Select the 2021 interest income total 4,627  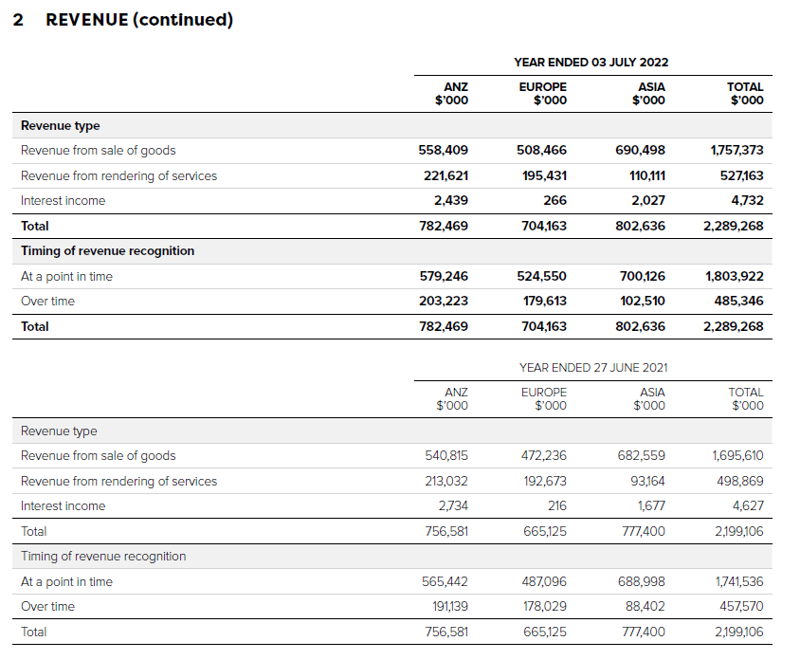click(748, 505)
